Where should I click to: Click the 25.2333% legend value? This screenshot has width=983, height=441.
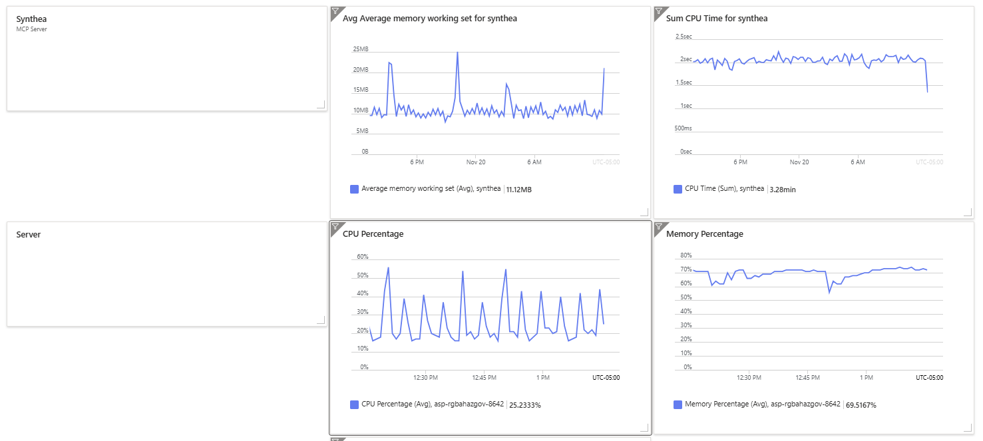(525, 405)
